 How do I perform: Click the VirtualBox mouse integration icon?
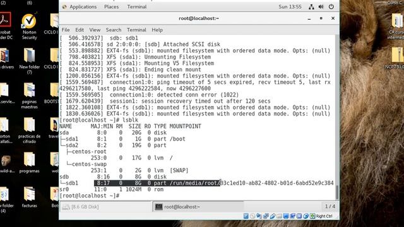306,216
